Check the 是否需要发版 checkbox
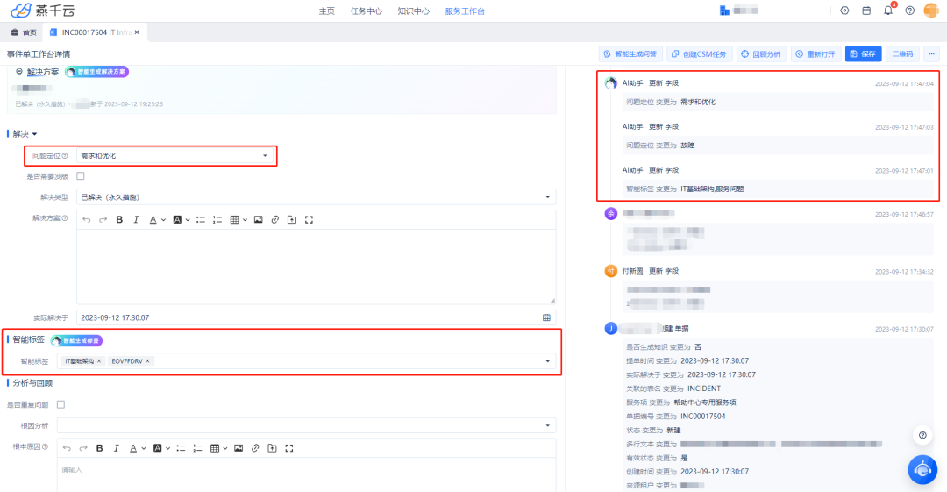Screen dimensions: 947x492 coord(81,176)
